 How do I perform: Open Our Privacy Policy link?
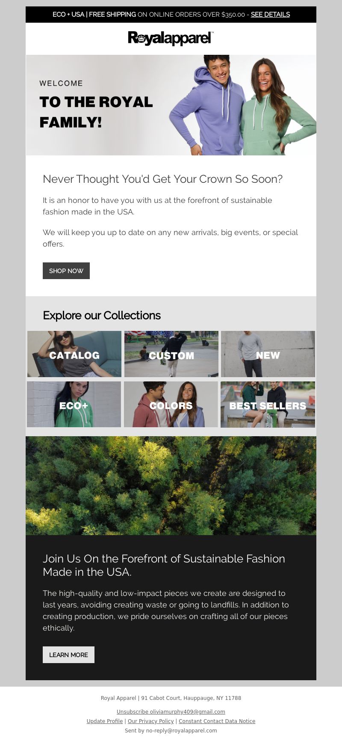[150, 721]
